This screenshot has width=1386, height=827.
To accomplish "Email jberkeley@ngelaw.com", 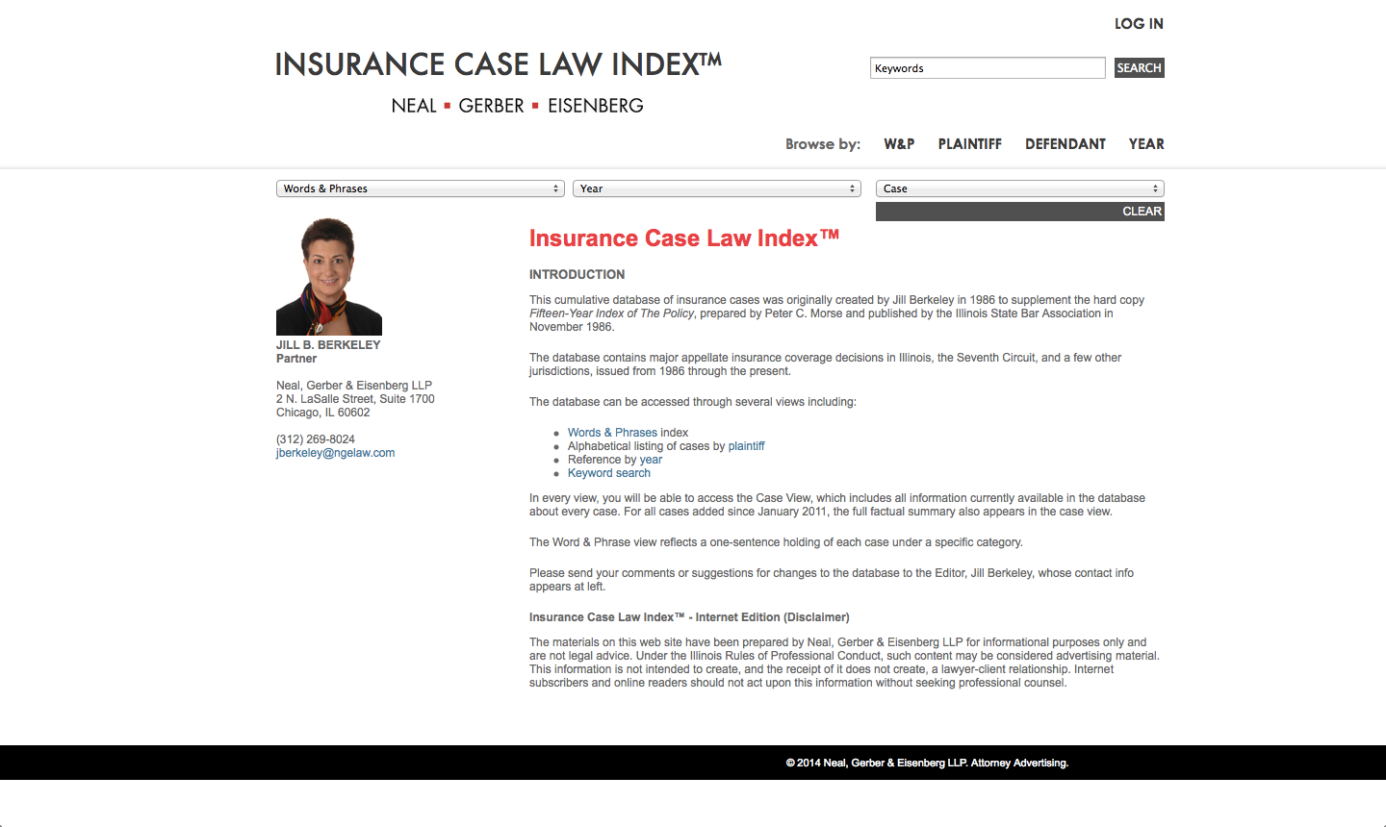I will [335, 453].
